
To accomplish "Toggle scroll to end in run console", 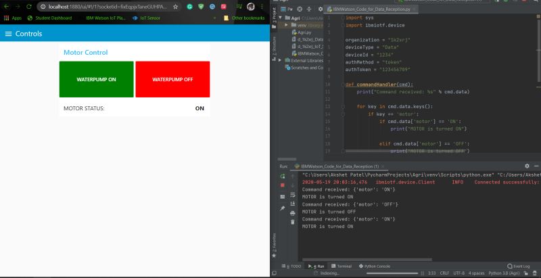I will coord(293,204).
